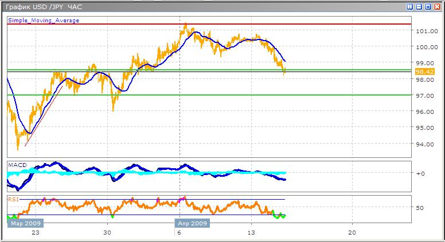Select the MACD indicator label
The image size is (445, 242).
17,165
